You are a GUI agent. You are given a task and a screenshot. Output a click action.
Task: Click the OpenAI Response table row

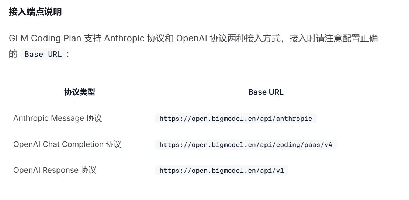(195, 170)
